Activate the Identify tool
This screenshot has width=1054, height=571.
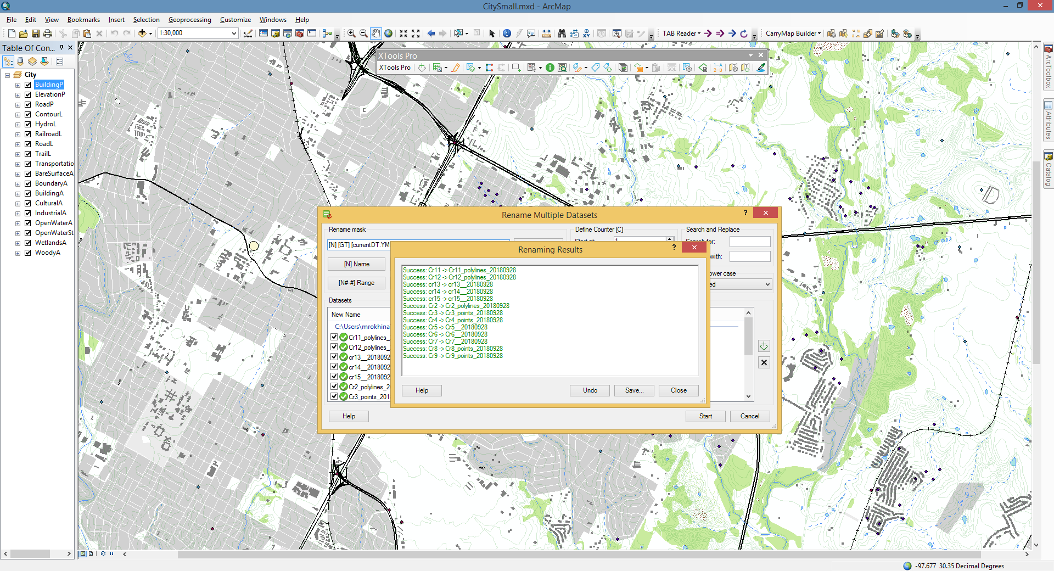tap(507, 33)
